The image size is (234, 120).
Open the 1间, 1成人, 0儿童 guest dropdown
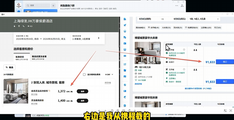click(204, 19)
